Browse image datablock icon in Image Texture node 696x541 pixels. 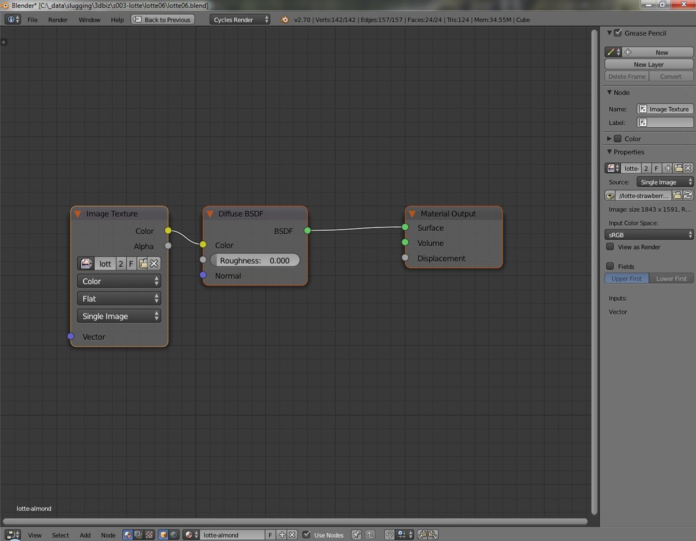click(86, 263)
